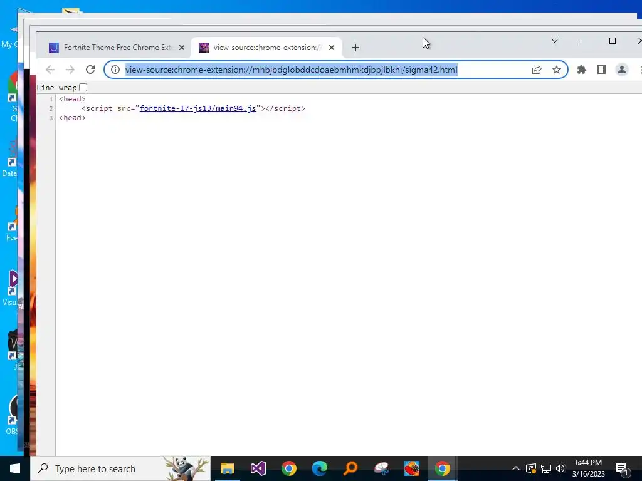The width and height of the screenshot is (642, 481).
Task: Share this page icon in address bar
Action: point(537,70)
